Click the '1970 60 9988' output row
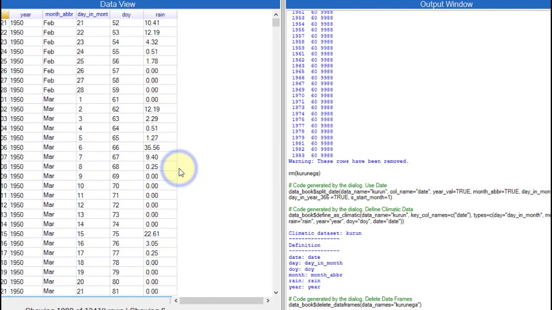 tap(312, 96)
